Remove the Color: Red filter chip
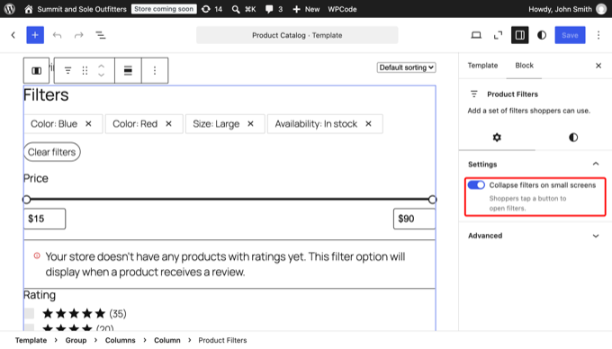The image size is (612, 349). (x=168, y=123)
